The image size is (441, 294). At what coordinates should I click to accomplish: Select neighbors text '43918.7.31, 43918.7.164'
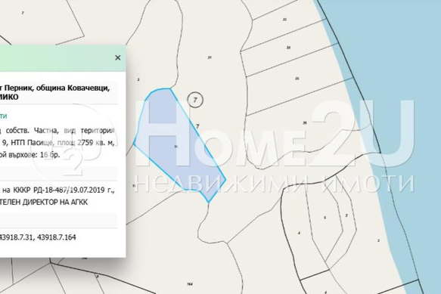pyautogui.click(x=37, y=237)
